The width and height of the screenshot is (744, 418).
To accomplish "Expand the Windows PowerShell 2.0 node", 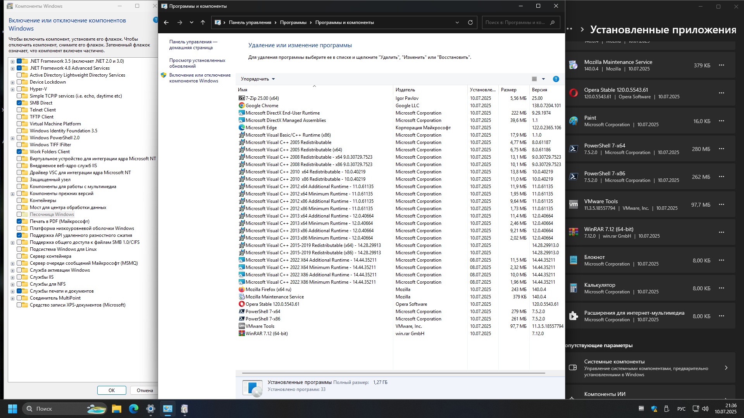I will pyautogui.click(x=12, y=138).
